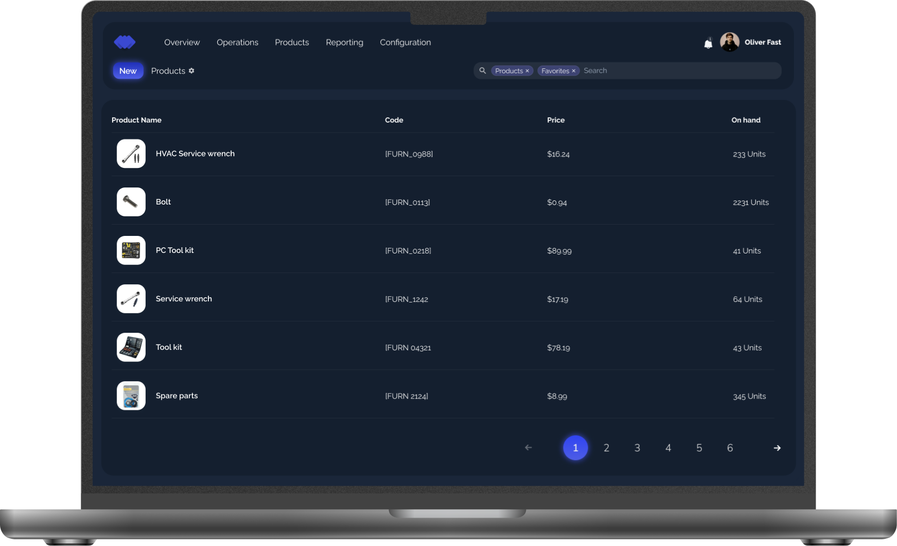This screenshot has width=897, height=546.
Task: Click the $17.19 price
Action: pos(558,299)
